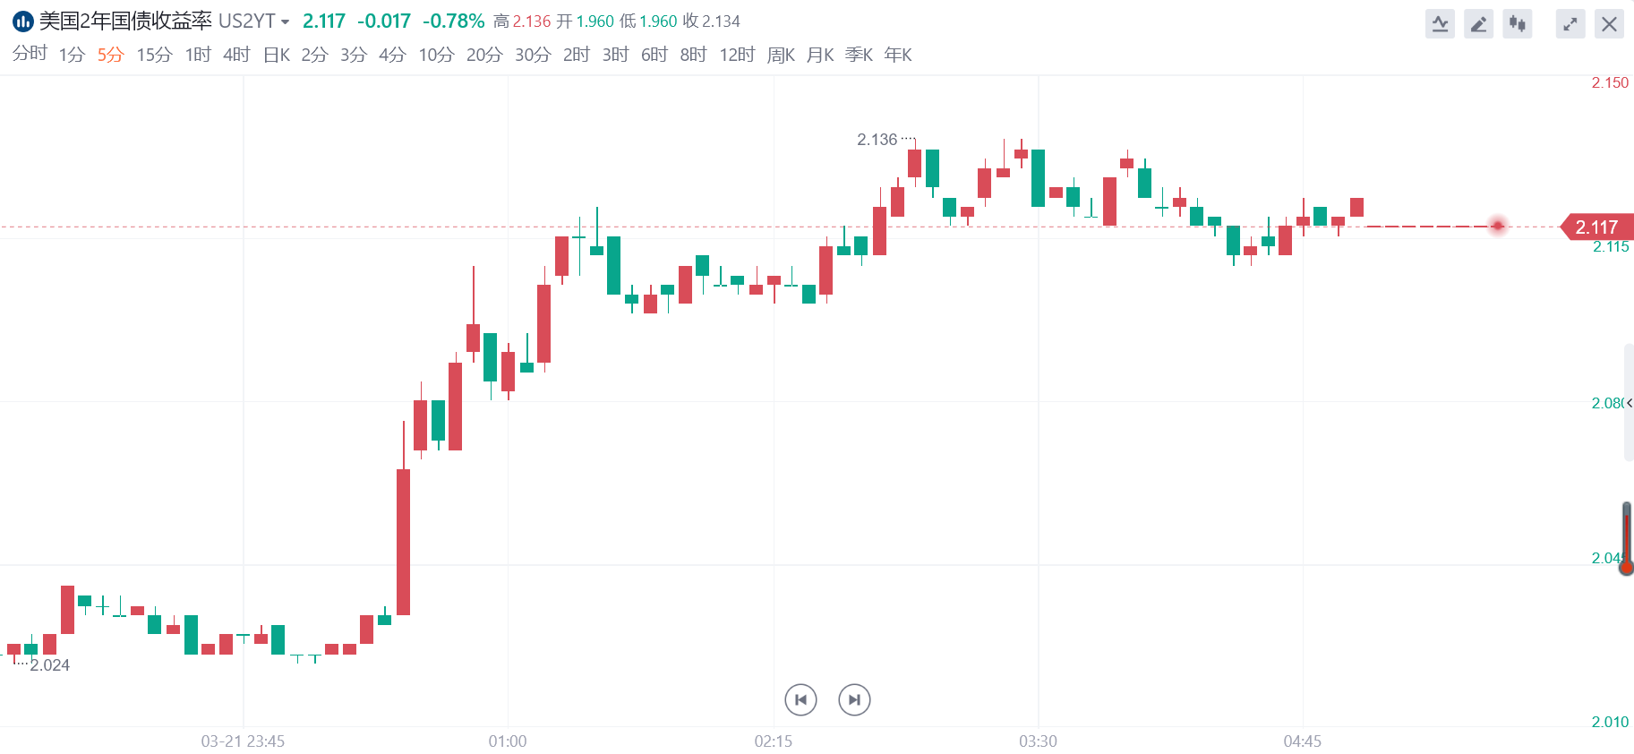Select the 周K weekly chart
The height and width of the screenshot is (754, 1634).
(781, 56)
